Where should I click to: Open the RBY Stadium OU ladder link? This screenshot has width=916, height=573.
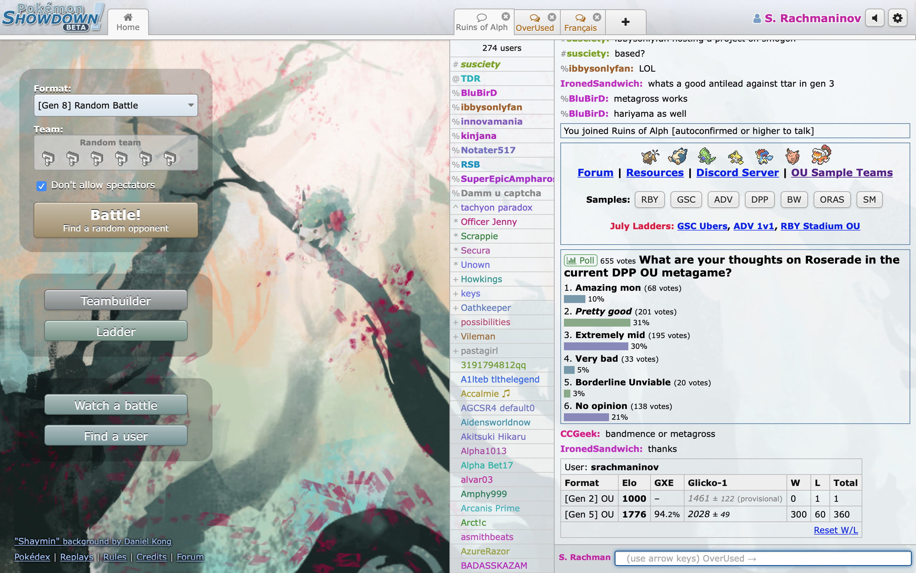coord(820,226)
